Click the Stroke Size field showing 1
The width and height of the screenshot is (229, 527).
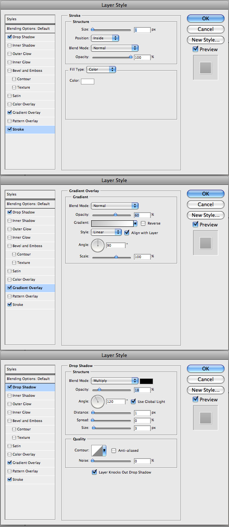pos(142,30)
